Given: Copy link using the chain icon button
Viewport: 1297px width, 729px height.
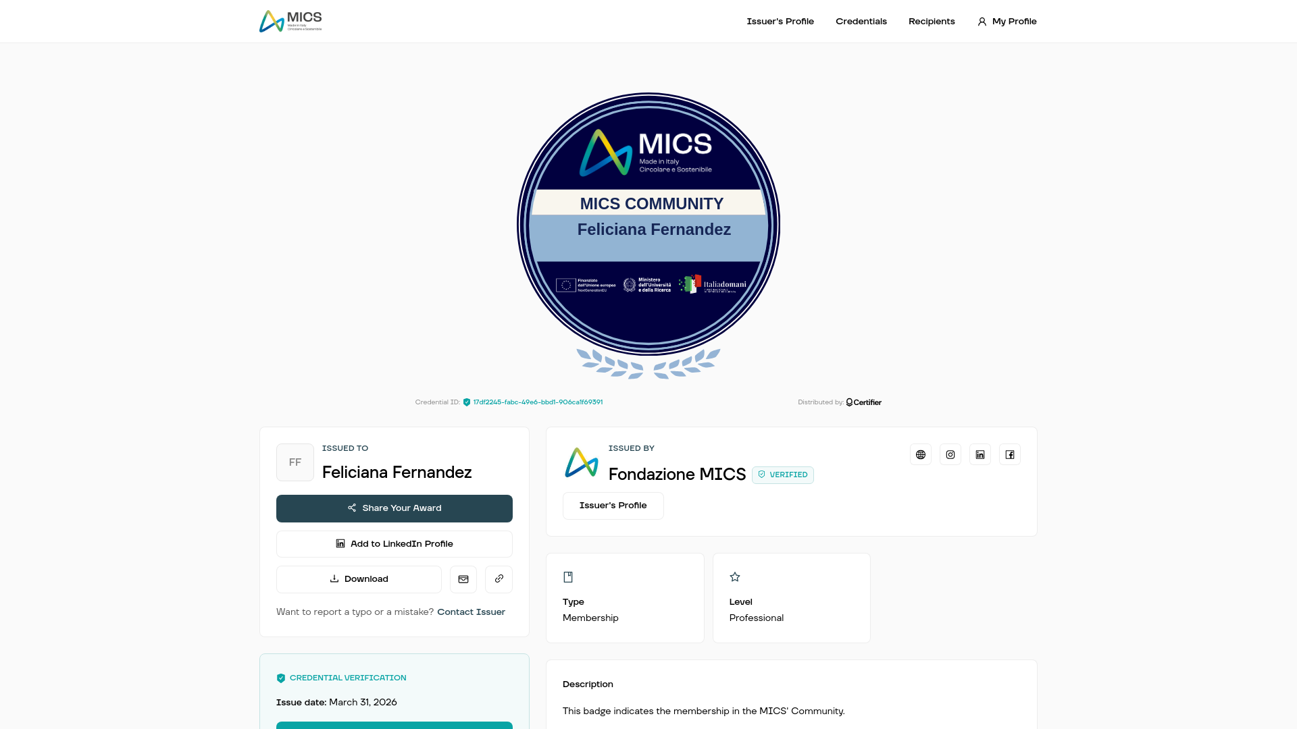Looking at the screenshot, I should click(499, 579).
